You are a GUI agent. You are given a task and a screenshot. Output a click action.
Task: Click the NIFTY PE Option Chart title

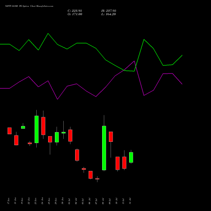click(x=29, y=6)
